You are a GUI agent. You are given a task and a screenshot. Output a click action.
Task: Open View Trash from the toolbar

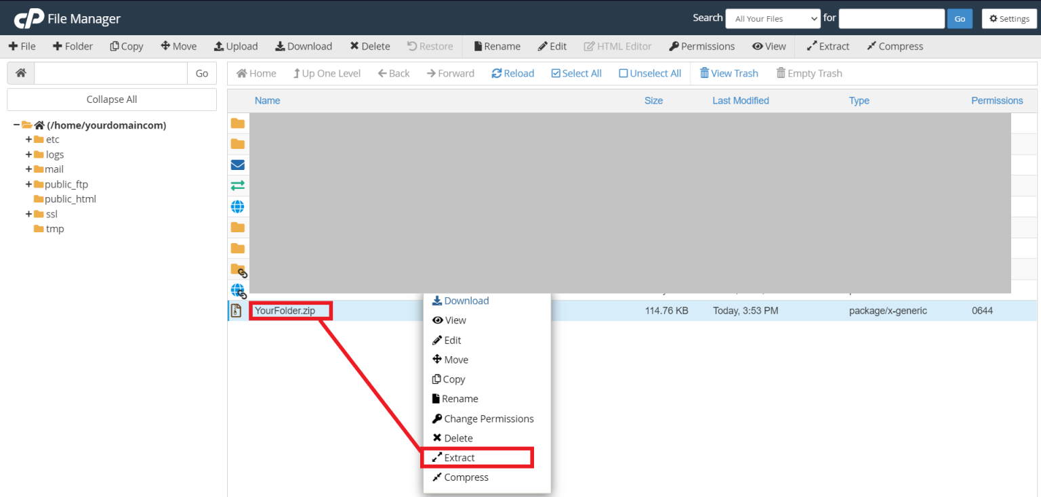(x=729, y=73)
